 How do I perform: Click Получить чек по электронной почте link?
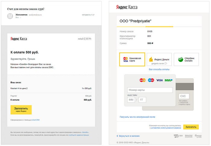click(x=137, y=117)
